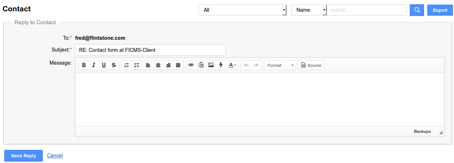Click the Send Reply button
The image size is (454, 163).
click(x=24, y=156)
